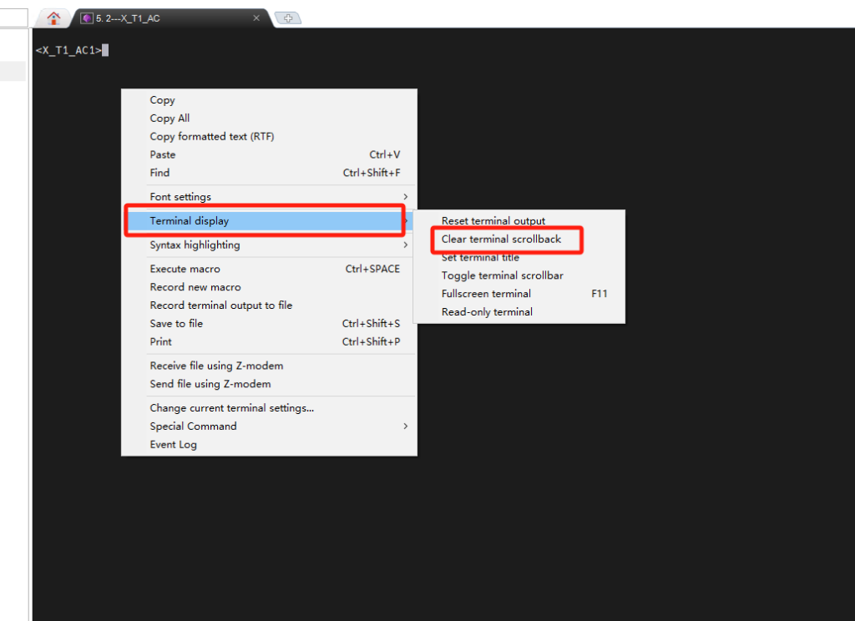Toggle terminal scrollbar in submenu
855x621 pixels.
tap(502, 275)
